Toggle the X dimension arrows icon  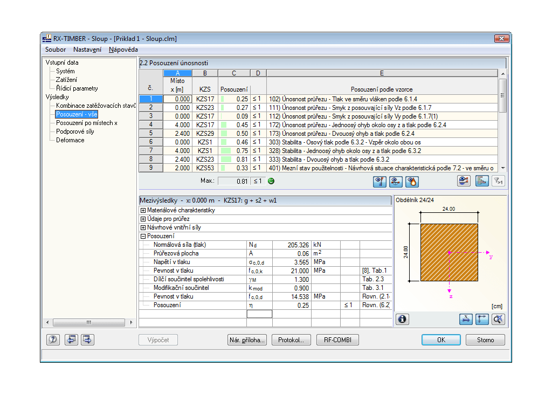click(466, 320)
